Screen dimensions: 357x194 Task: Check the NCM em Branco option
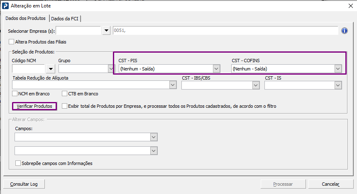click(x=15, y=94)
